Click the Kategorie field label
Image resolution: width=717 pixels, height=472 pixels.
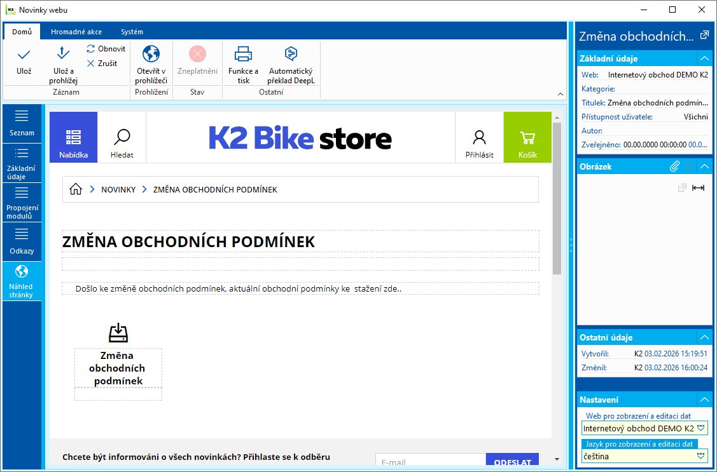(598, 89)
